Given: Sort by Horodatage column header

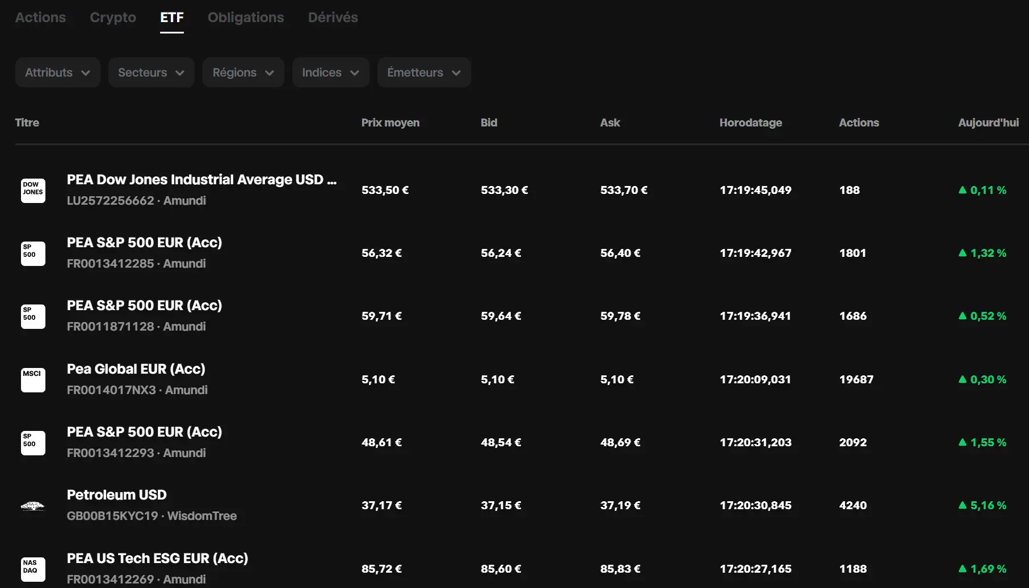Looking at the screenshot, I should (751, 122).
